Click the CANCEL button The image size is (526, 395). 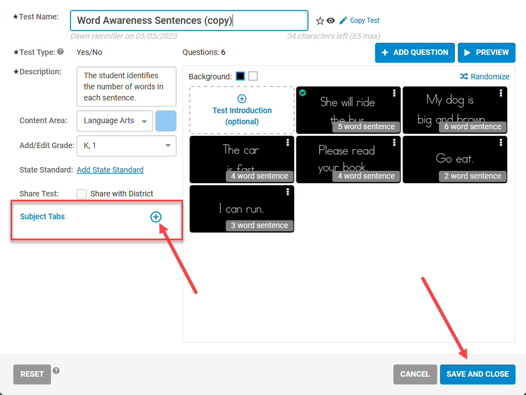tap(415, 374)
